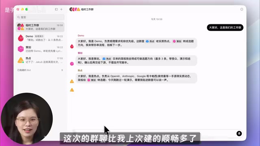Click the plus icon to start new chat
Image resolution: width=260 pixels, height=146 pixels.
point(61,9)
